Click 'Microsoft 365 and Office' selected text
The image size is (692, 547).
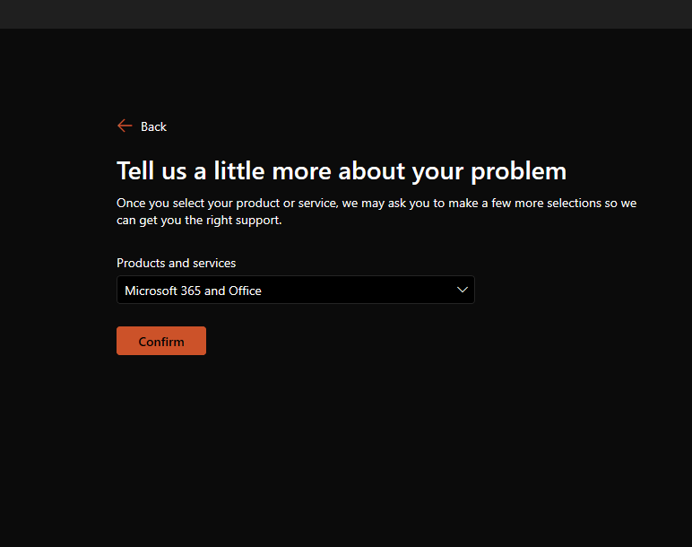193,291
